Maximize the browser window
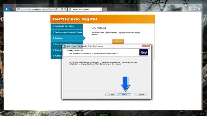This screenshot has height=116, width=207. 191,5
